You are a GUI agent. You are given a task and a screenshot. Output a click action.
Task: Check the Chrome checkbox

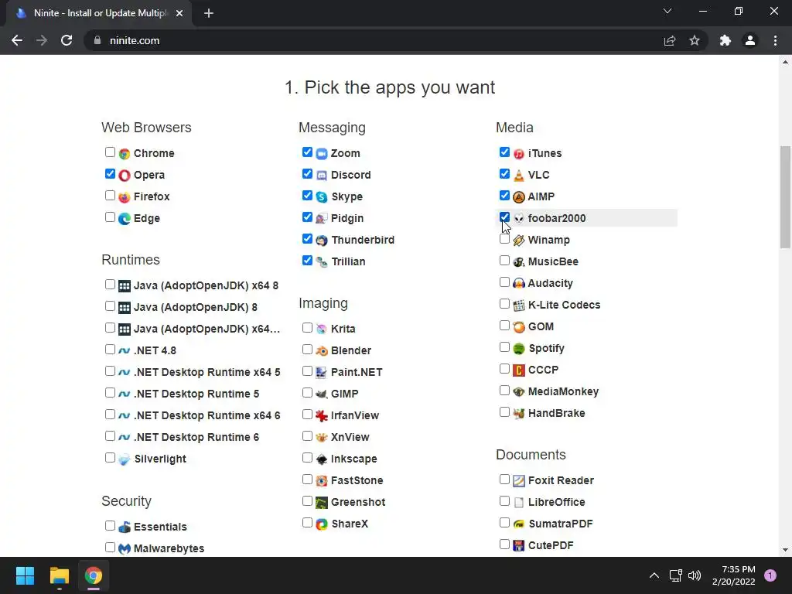(x=110, y=152)
